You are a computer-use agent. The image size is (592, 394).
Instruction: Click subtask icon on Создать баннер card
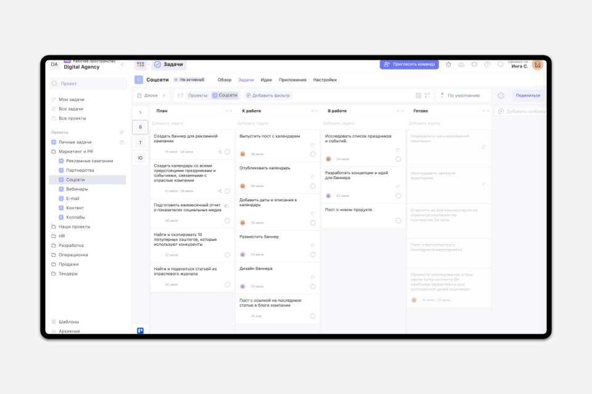220,152
